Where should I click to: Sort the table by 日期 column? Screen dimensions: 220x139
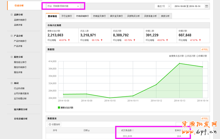click(86, 130)
